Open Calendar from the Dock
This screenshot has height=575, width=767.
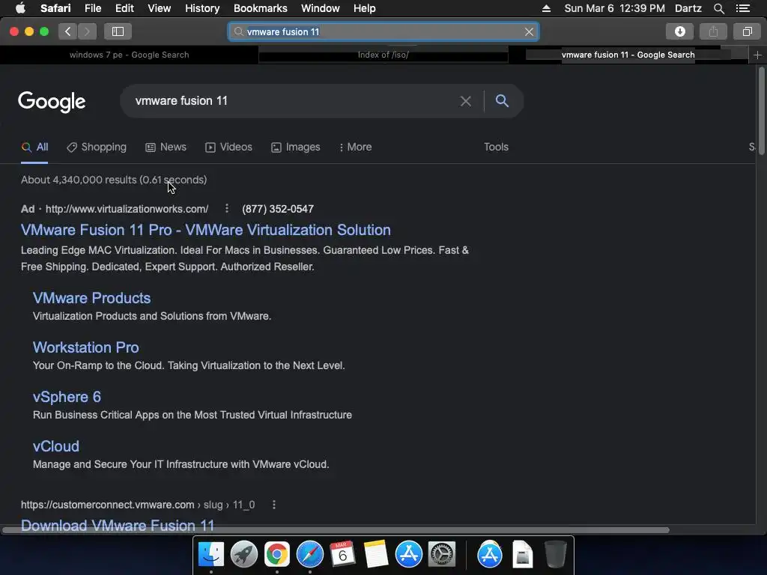[x=342, y=555]
